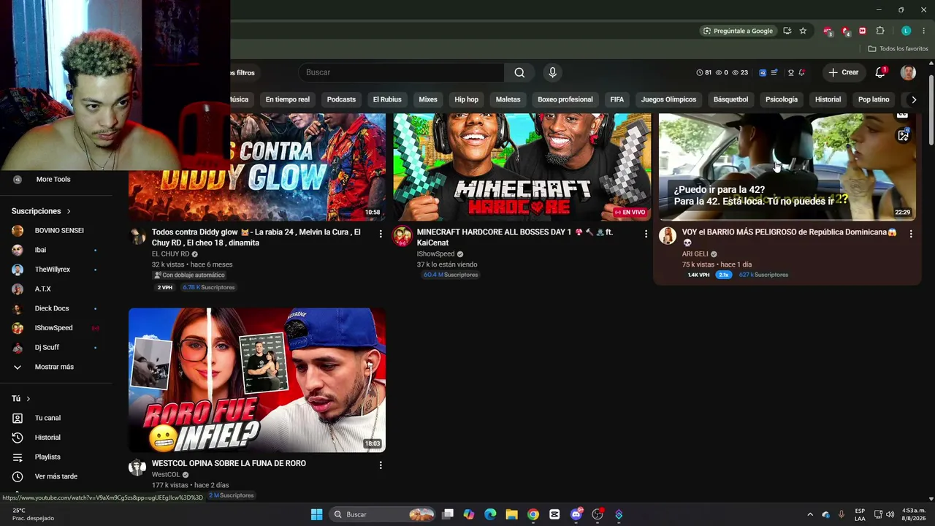
Task: Select the Psicología chip
Action: point(782,99)
